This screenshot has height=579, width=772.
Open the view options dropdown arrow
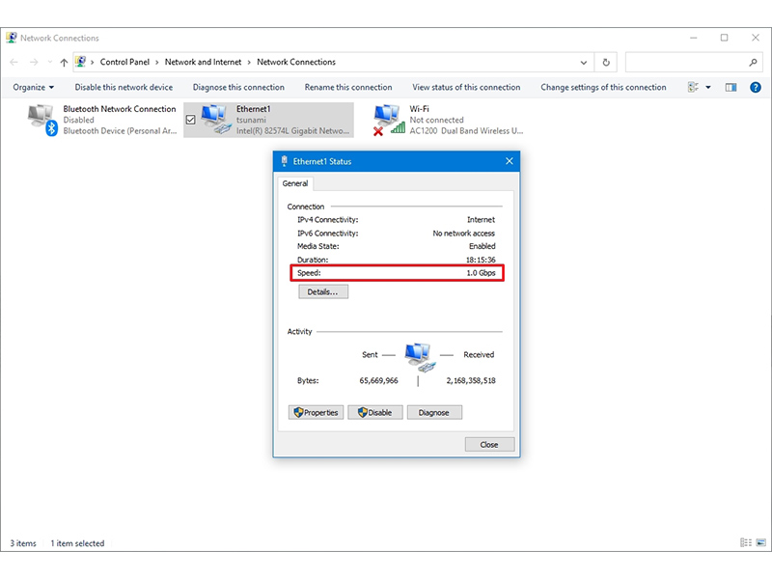click(708, 87)
